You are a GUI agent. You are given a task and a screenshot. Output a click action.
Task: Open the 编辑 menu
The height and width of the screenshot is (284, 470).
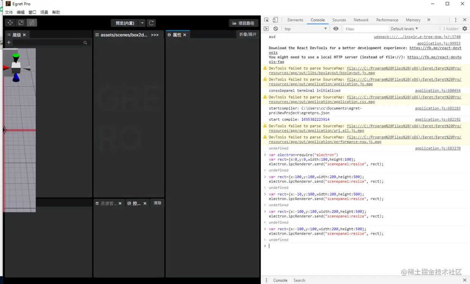coord(20,13)
